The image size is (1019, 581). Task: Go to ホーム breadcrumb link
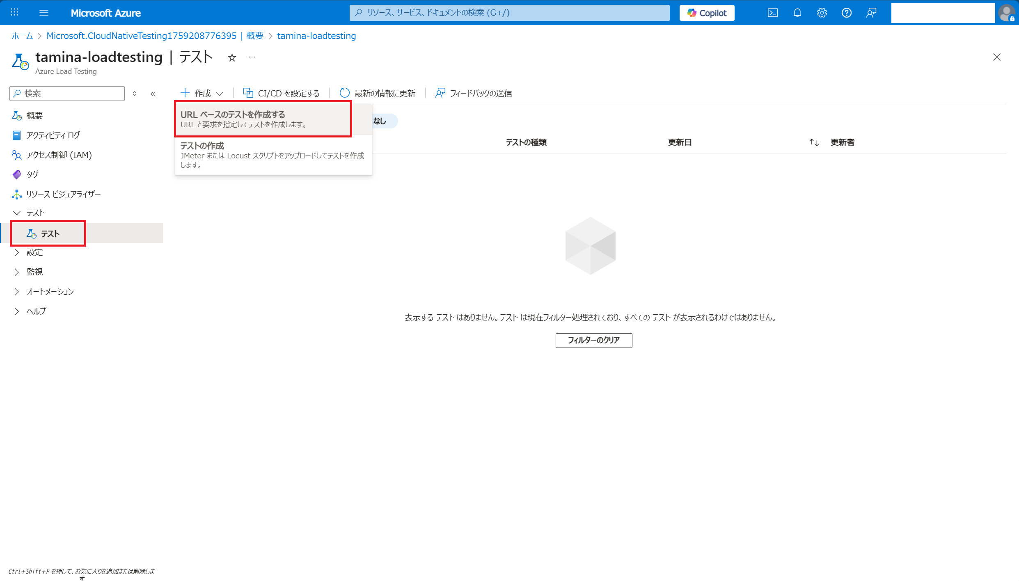tap(22, 36)
